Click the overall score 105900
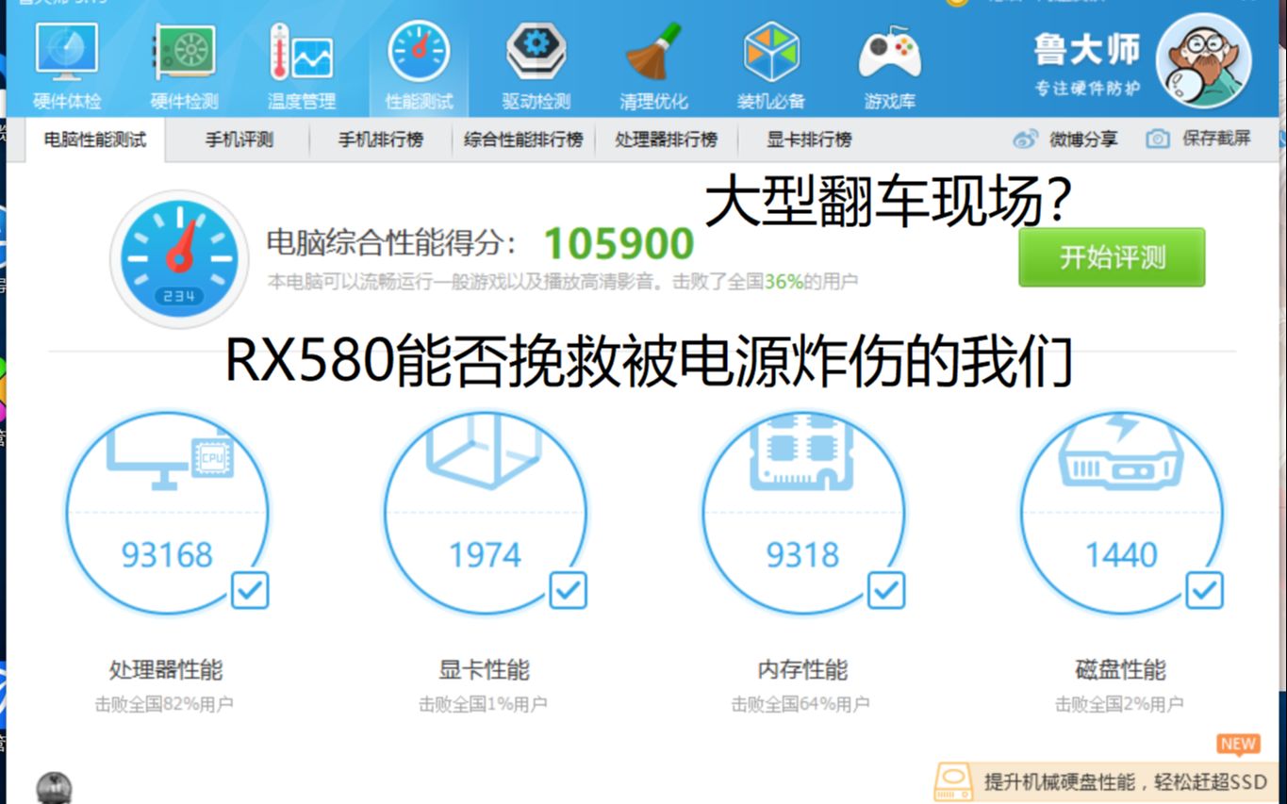Viewport: 1287px width, 804px height. (x=619, y=244)
